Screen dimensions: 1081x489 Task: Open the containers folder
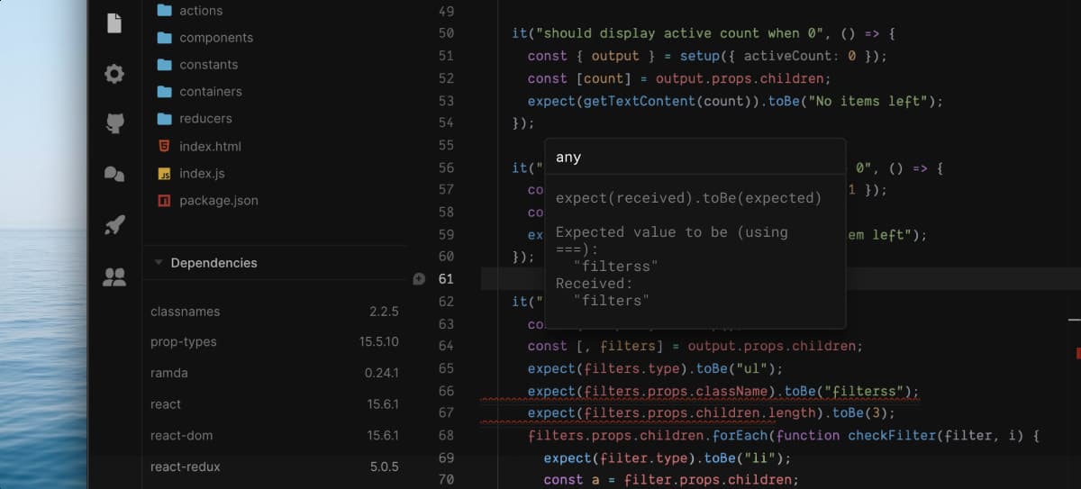210,92
